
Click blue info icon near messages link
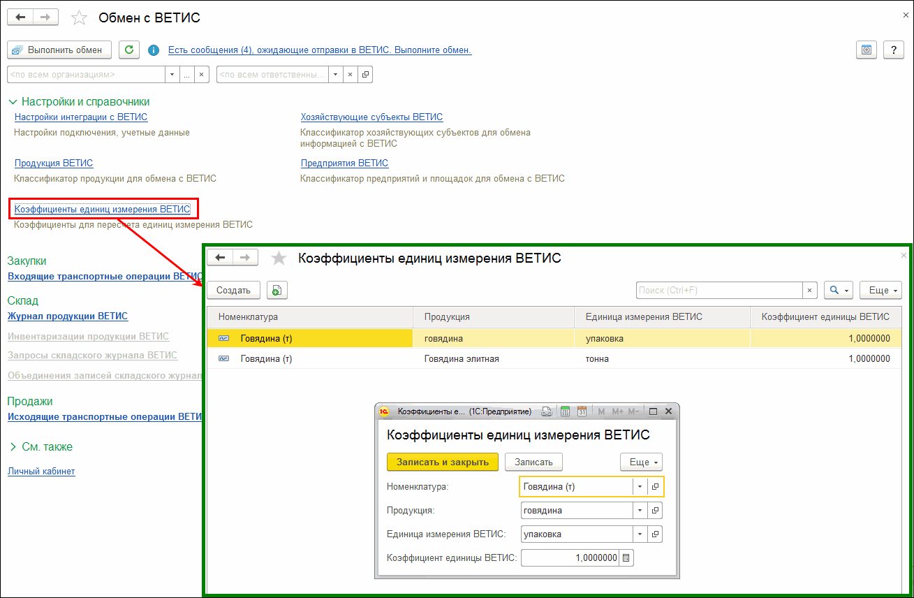(x=154, y=50)
